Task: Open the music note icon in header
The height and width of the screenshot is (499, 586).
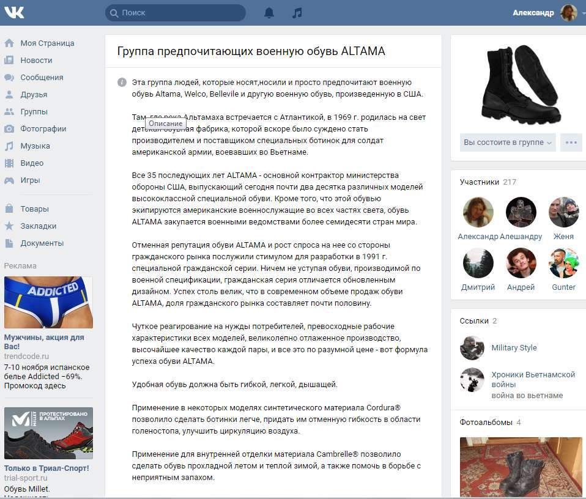Action: point(297,13)
